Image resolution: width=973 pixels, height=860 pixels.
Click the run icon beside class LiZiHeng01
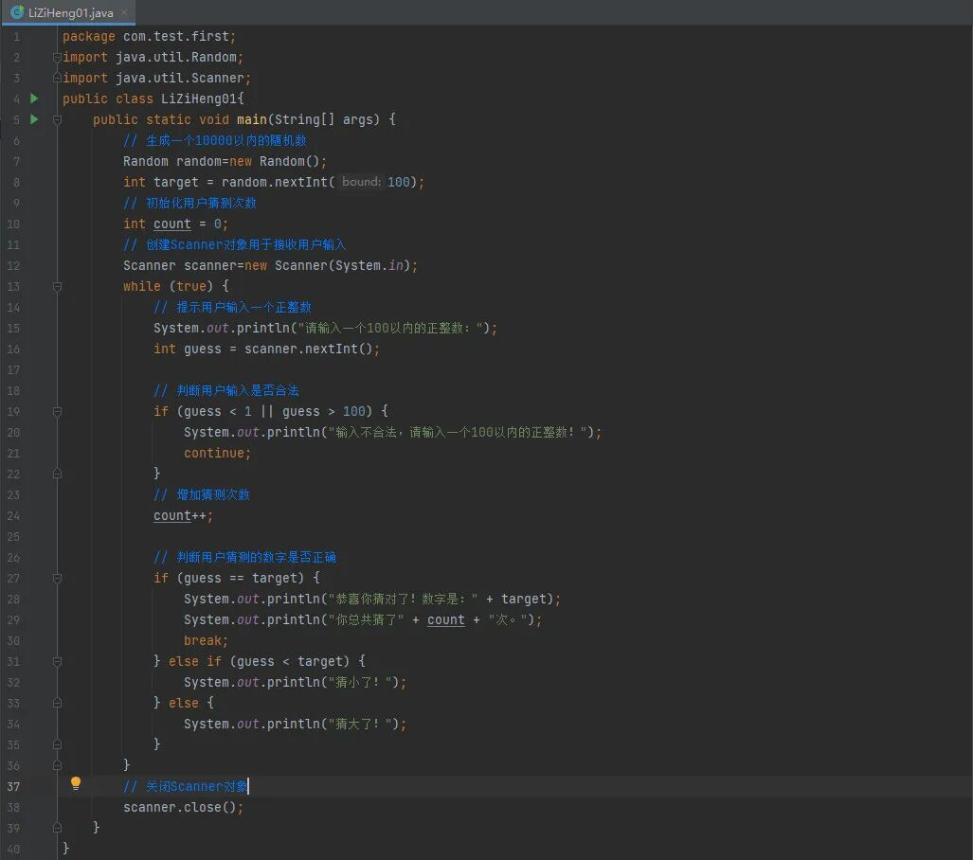pyautogui.click(x=34, y=99)
